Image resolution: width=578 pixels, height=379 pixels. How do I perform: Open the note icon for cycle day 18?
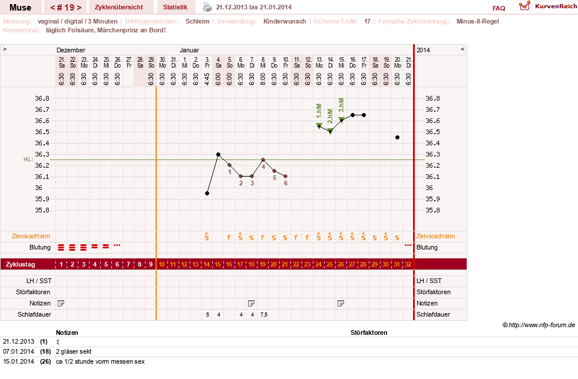(252, 303)
